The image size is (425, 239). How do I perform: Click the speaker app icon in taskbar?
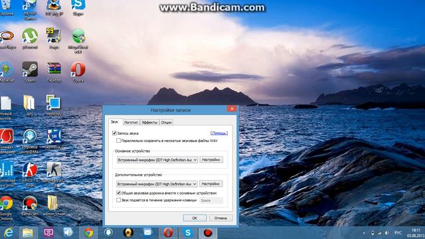68,233
